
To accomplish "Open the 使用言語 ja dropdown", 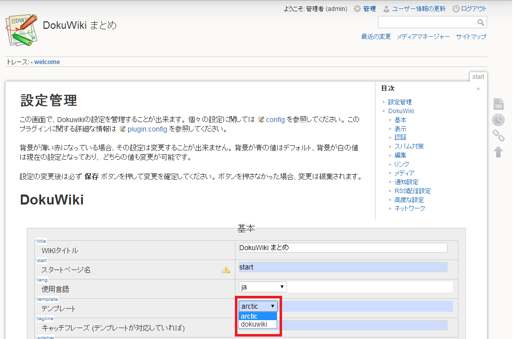I will pos(263,287).
